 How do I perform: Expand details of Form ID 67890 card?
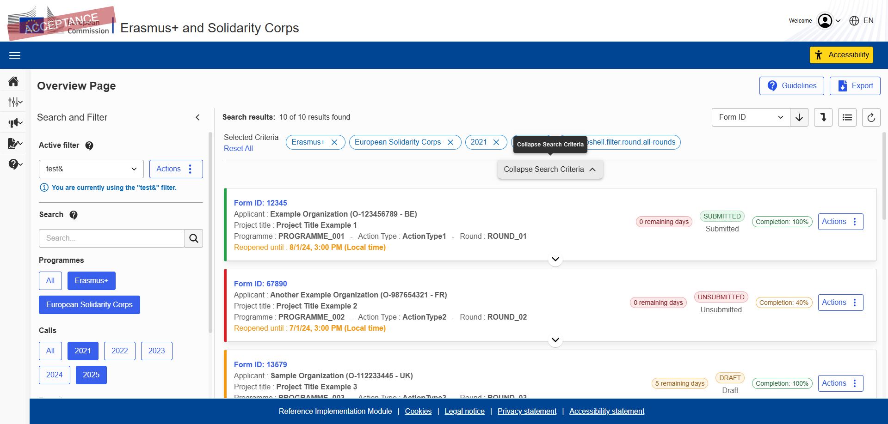tap(555, 340)
